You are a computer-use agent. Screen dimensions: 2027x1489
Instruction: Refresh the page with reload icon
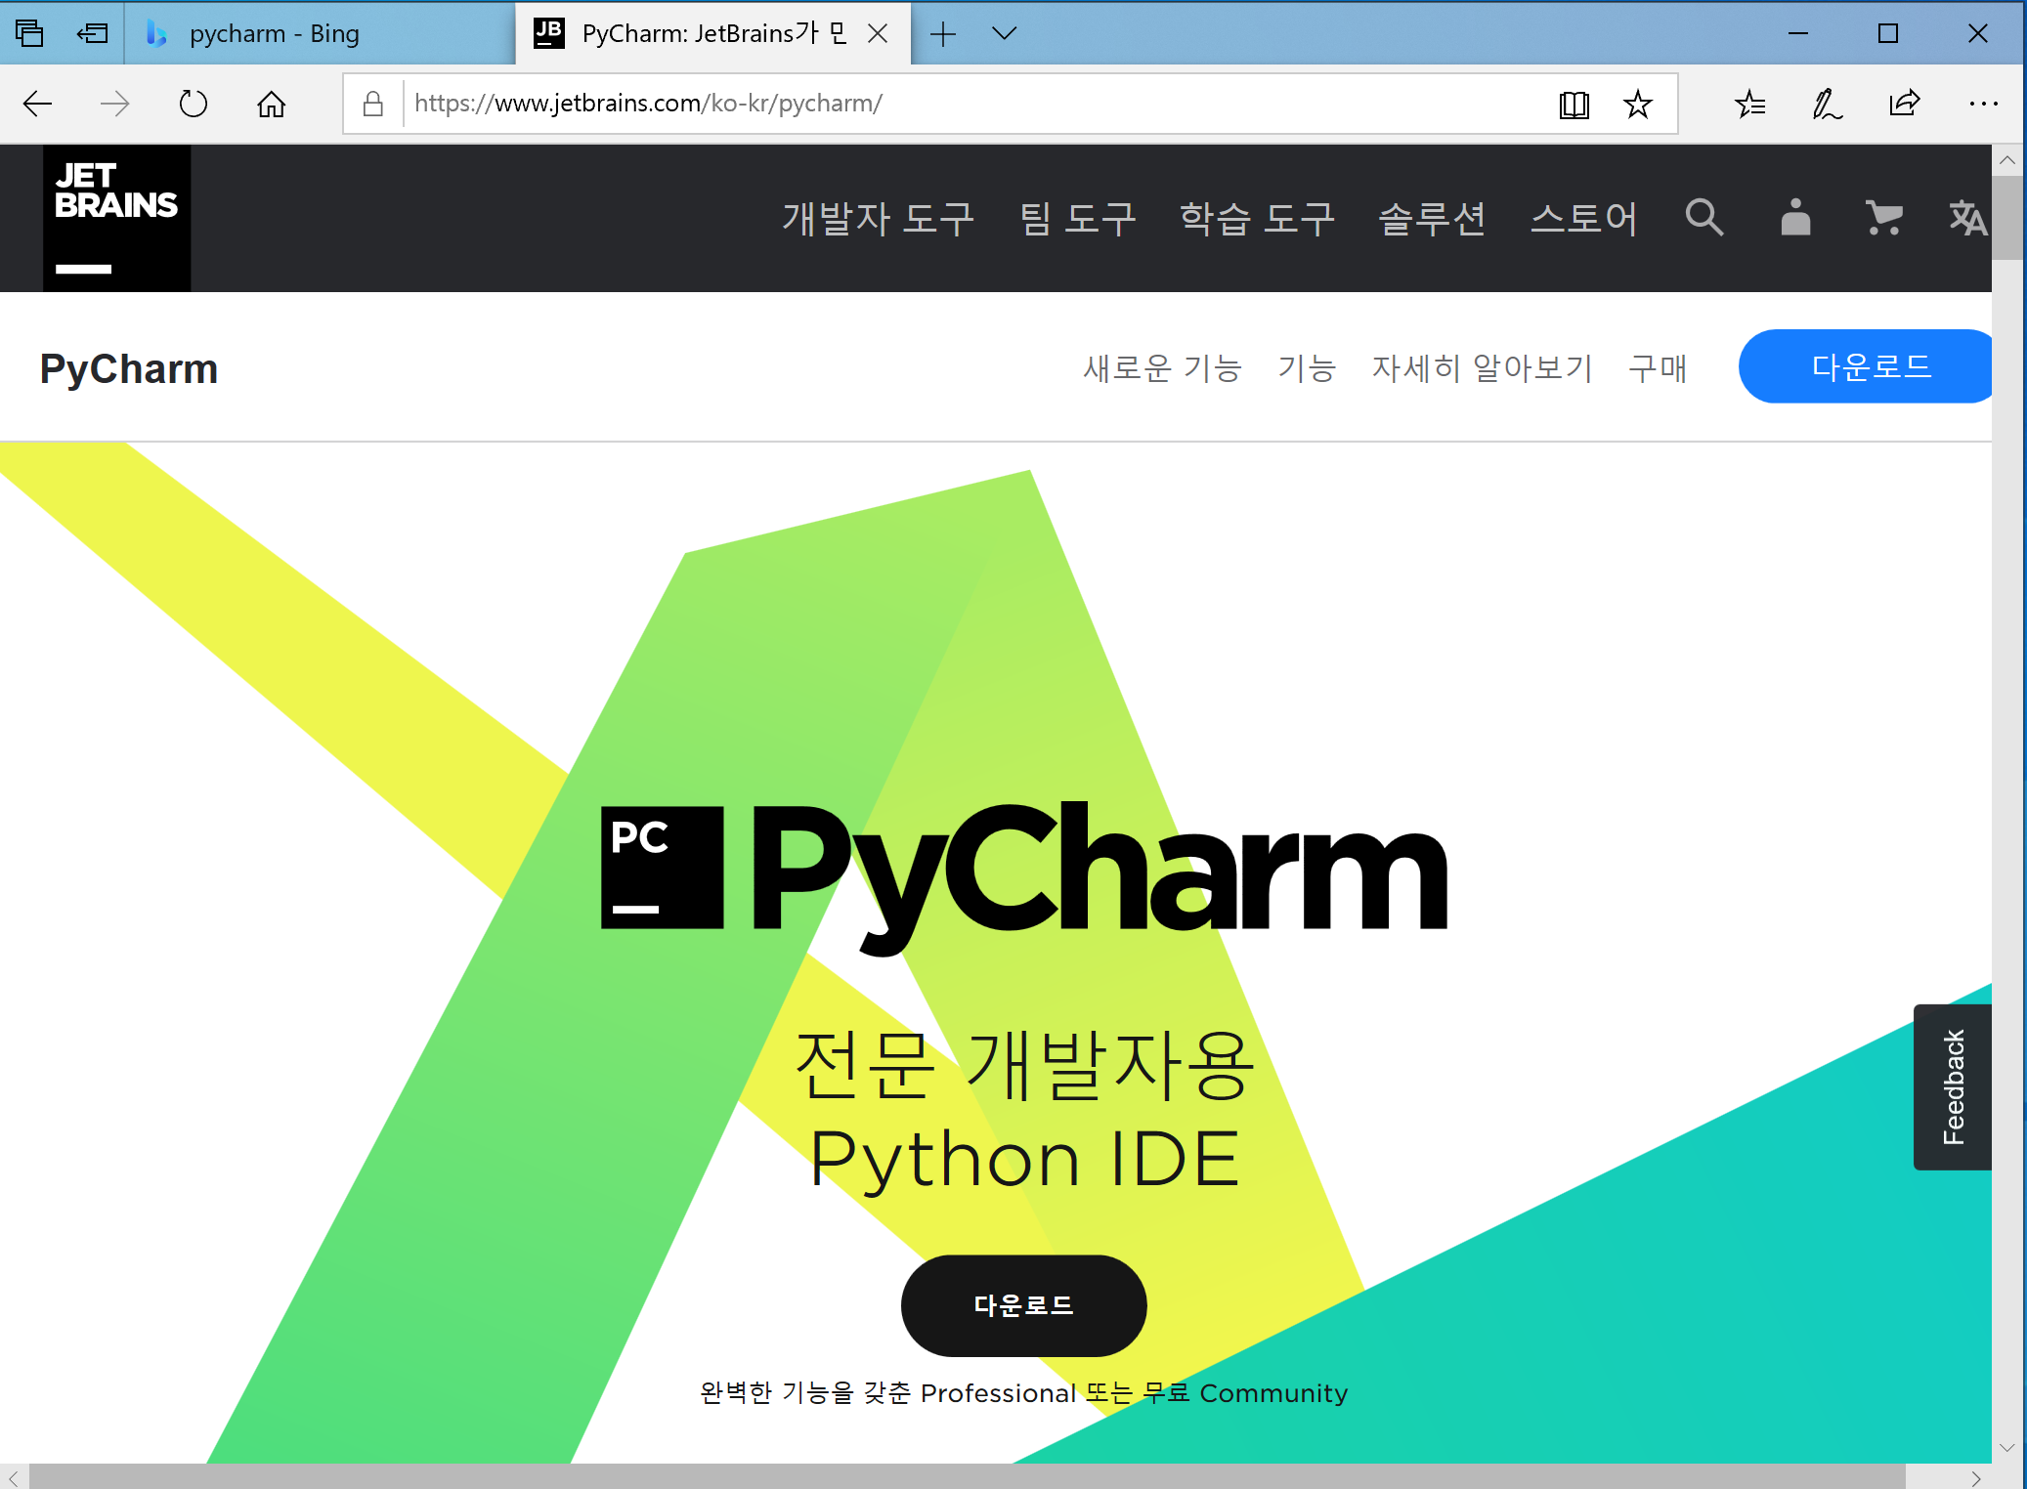pos(194,104)
